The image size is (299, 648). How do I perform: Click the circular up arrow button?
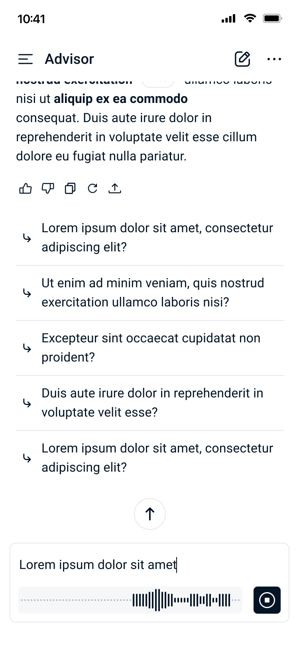150,514
